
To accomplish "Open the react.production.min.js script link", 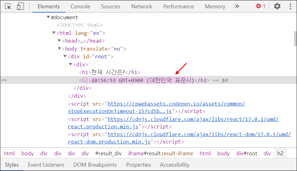I will point(173,123).
